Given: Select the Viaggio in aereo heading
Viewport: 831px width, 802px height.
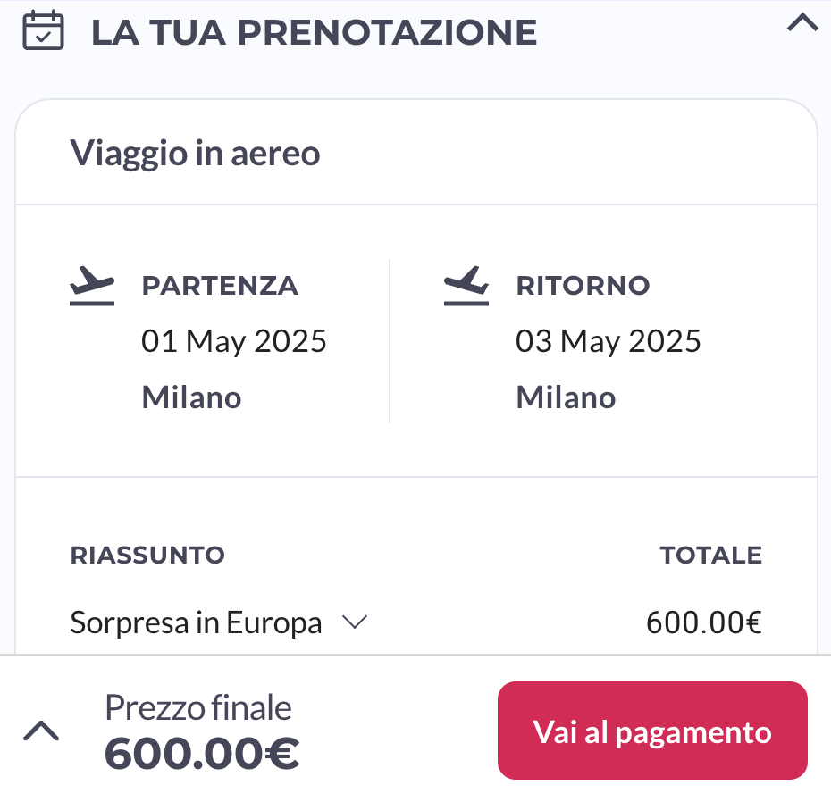Looking at the screenshot, I should pyautogui.click(x=195, y=153).
